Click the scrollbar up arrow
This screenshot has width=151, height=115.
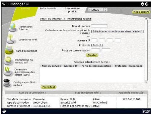[146, 18]
